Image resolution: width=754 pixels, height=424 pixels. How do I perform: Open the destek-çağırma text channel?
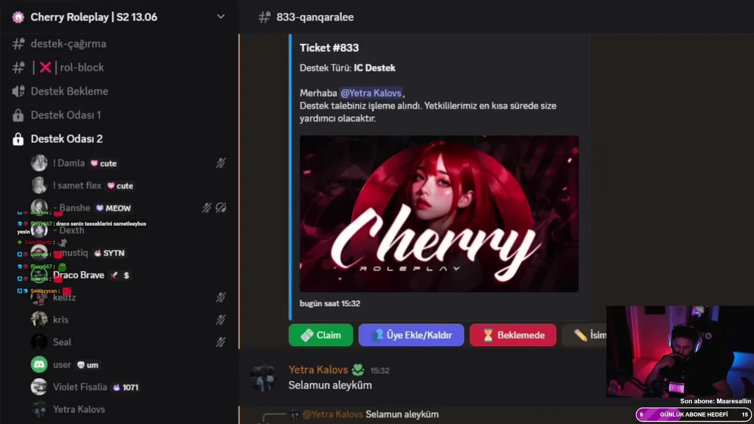pos(68,44)
